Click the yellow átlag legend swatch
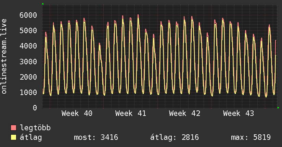The image size is (282, 147). [x=14, y=138]
